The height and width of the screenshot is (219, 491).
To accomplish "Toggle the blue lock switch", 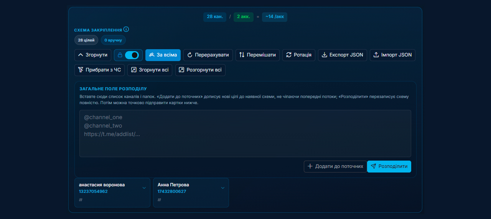I will [x=132, y=55].
